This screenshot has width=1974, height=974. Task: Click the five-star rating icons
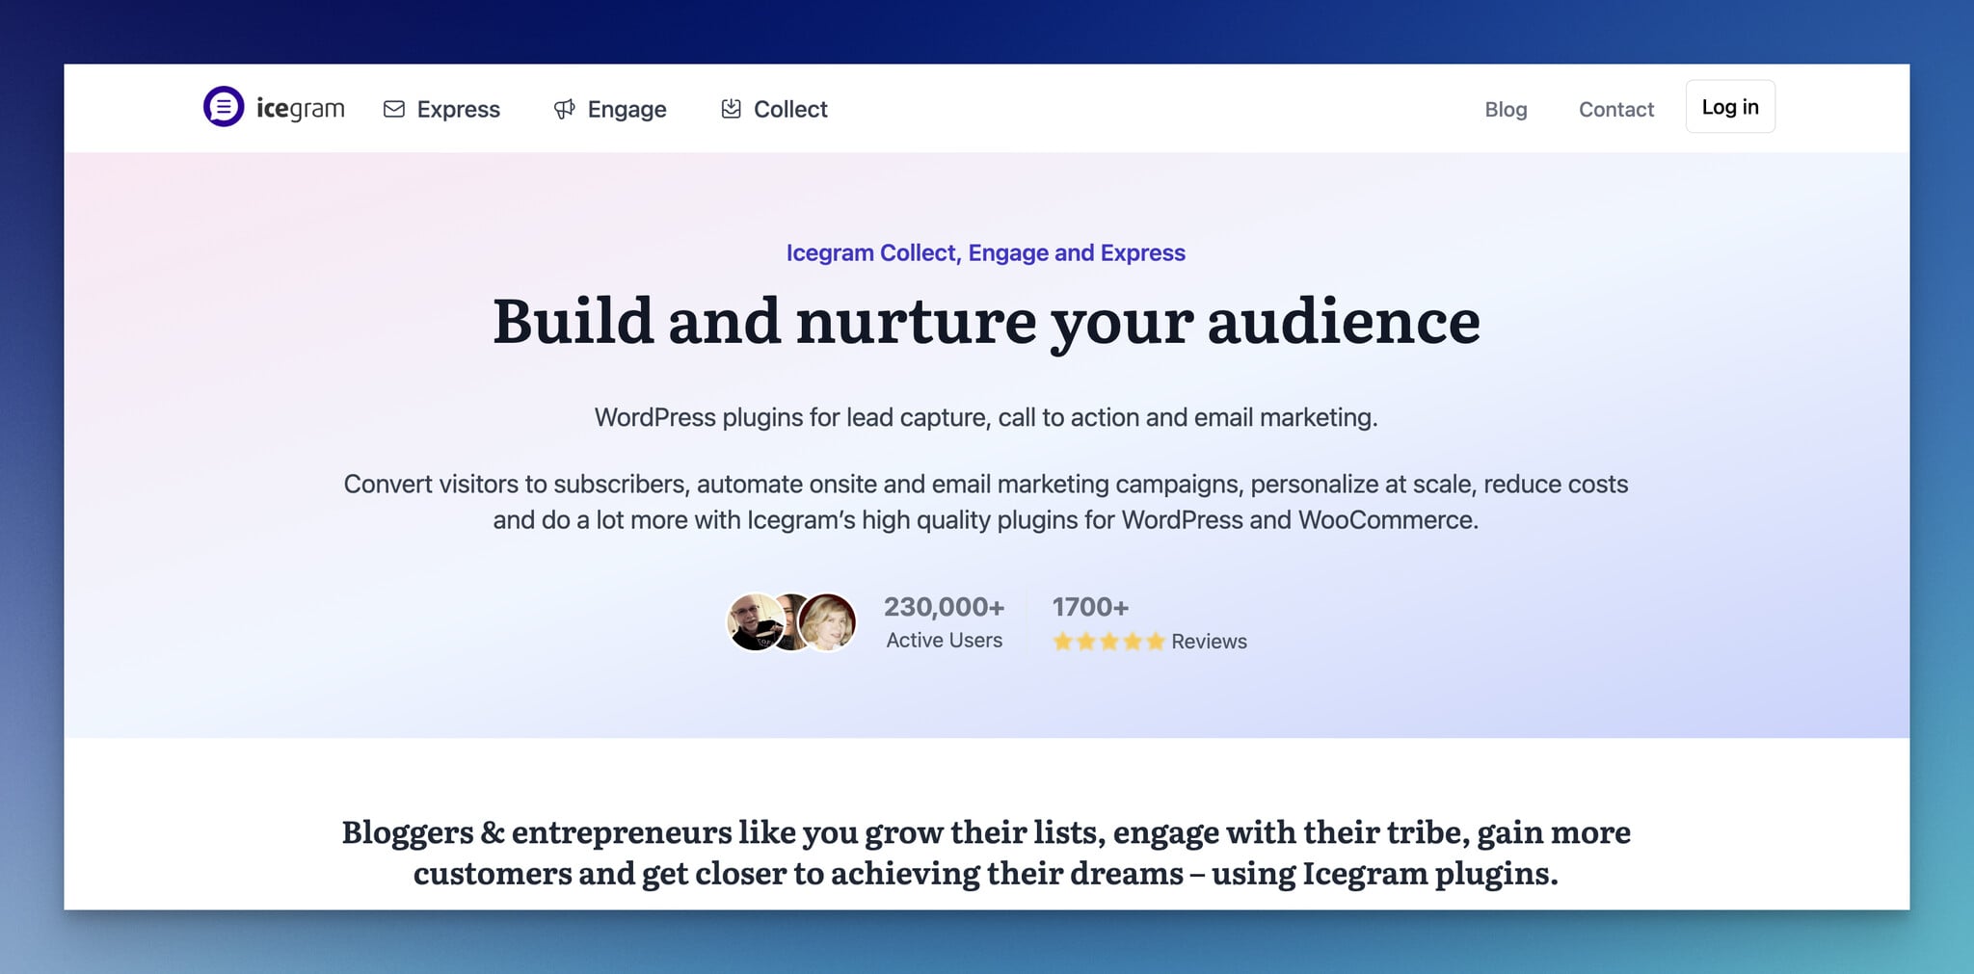[x=1109, y=642]
